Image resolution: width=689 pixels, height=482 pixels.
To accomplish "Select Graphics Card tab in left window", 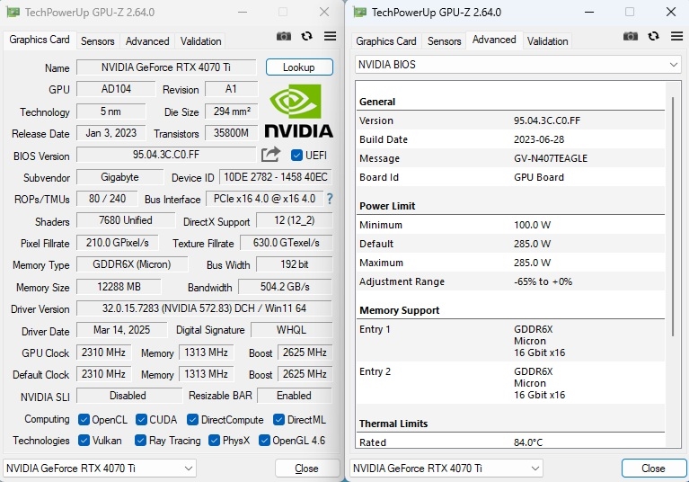I will pos(40,40).
